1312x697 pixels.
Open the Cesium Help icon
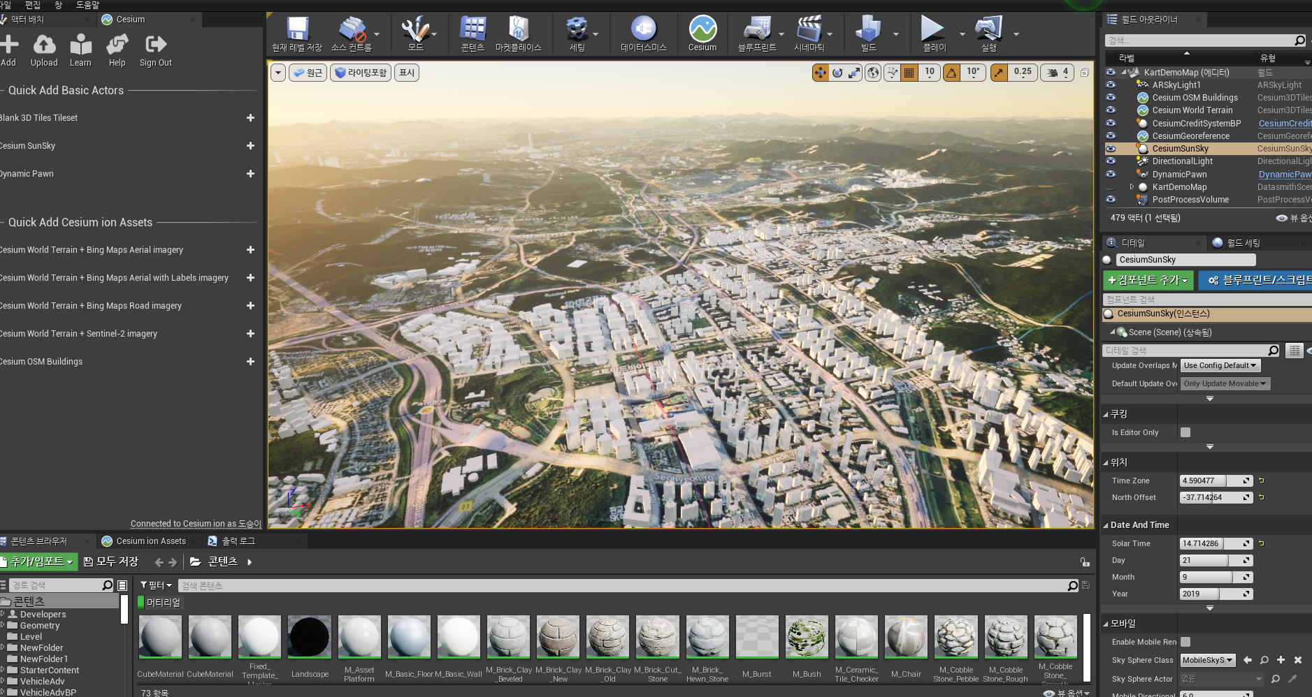117,50
